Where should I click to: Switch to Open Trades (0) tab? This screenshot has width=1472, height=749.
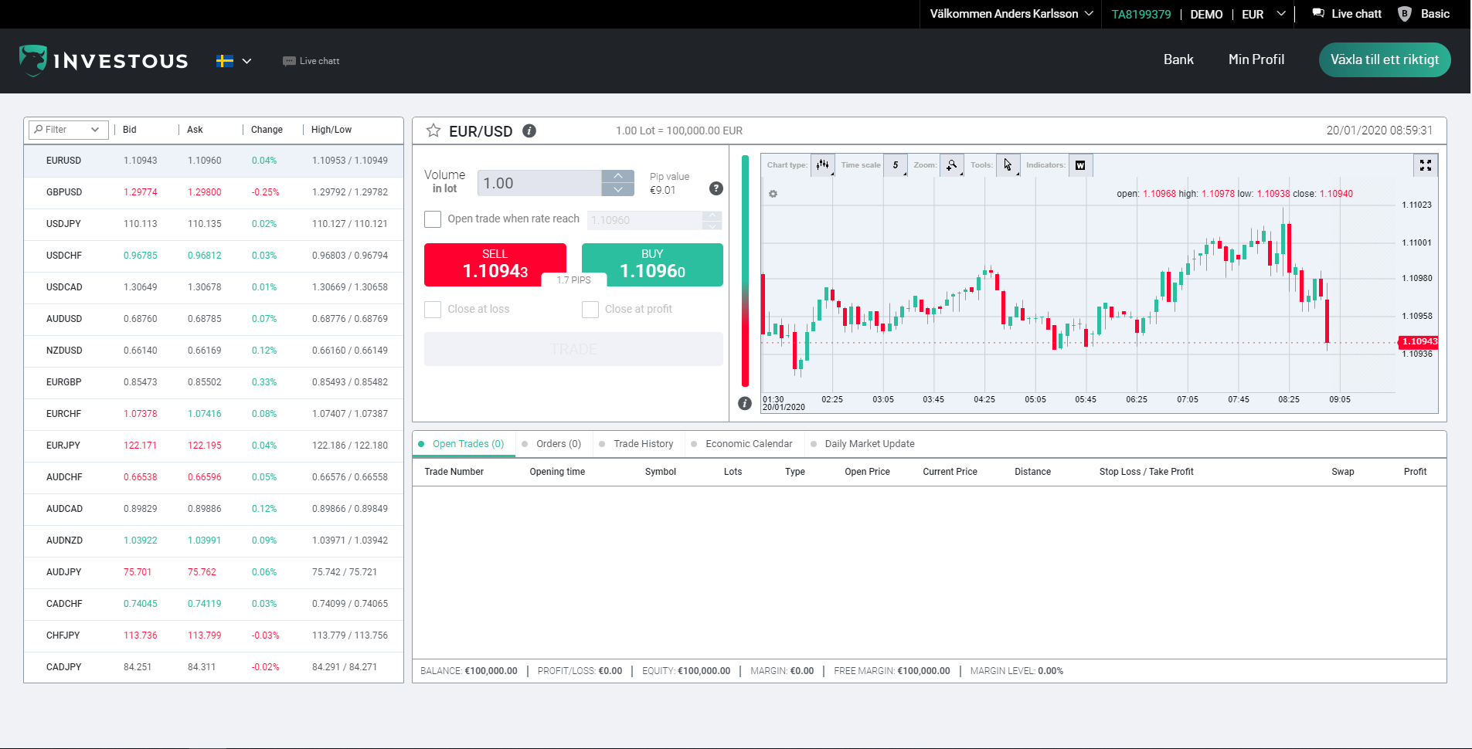coord(463,444)
